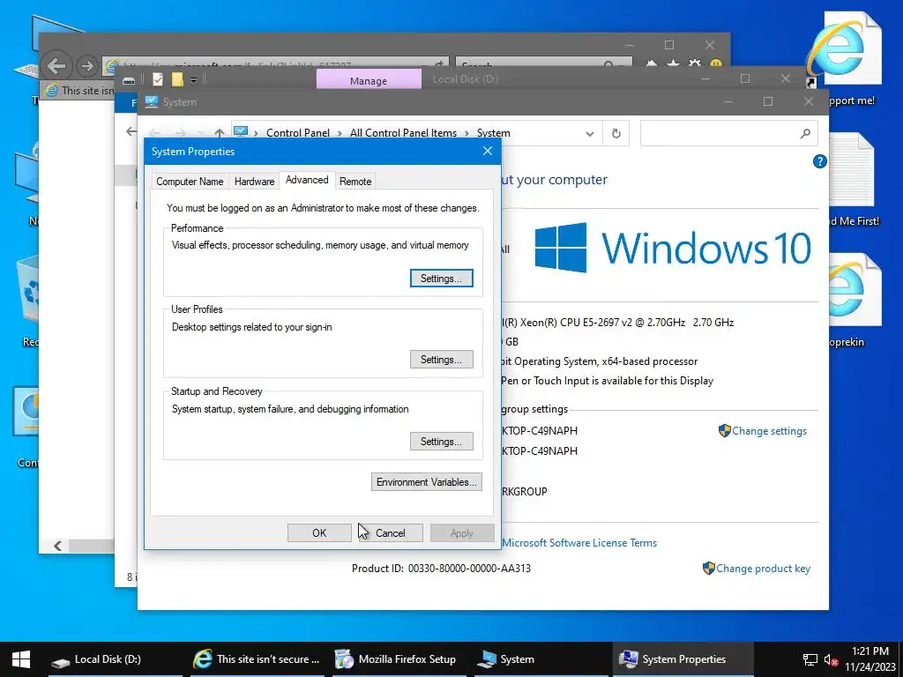
Task: Click Control Panel breadcrumb
Action: tap(298, 133)
